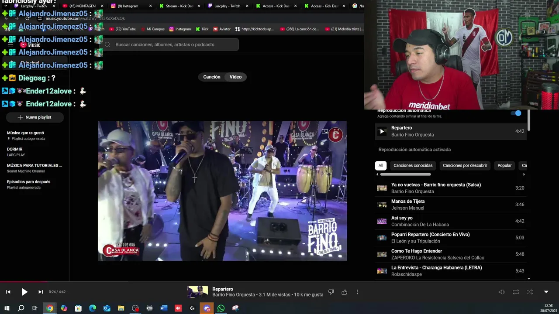Play Repartero in the queue
559x314 pixels.
click(x=382, y=131)
